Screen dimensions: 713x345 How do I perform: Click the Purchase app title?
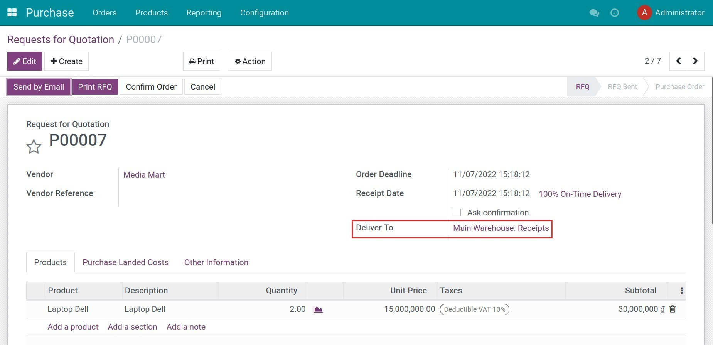pos(50,13)
